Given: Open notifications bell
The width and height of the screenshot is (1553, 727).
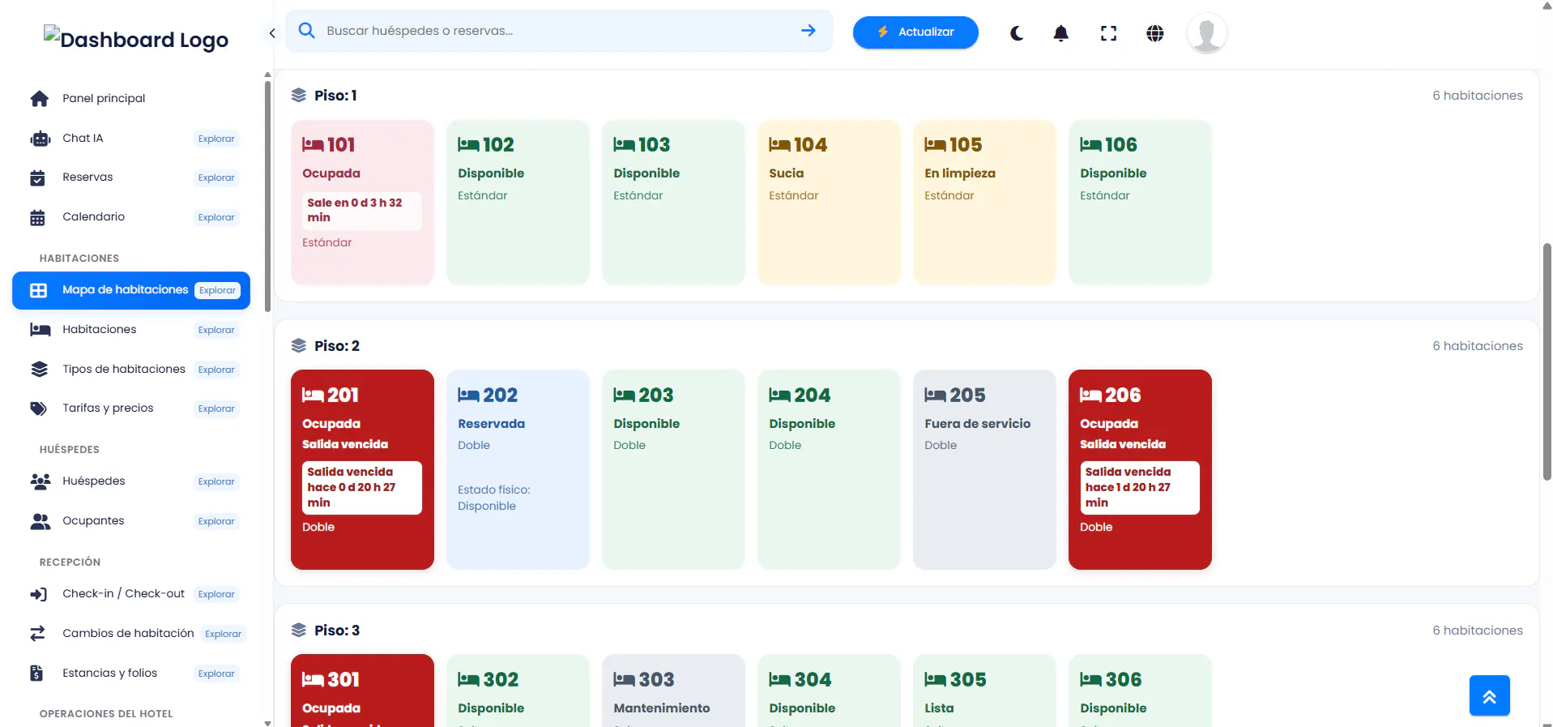Looking at the screenshot, I should (x=1061, y=33).
